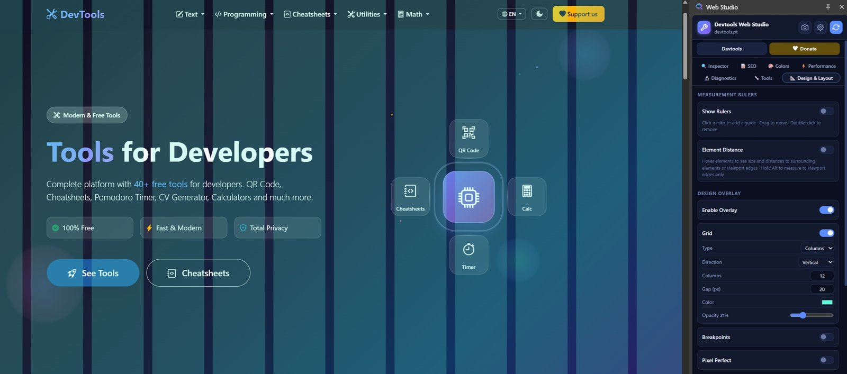Open the Direction dropdown showing Vertical
Screen dimensions: 847x374
(x=816, y=262)
